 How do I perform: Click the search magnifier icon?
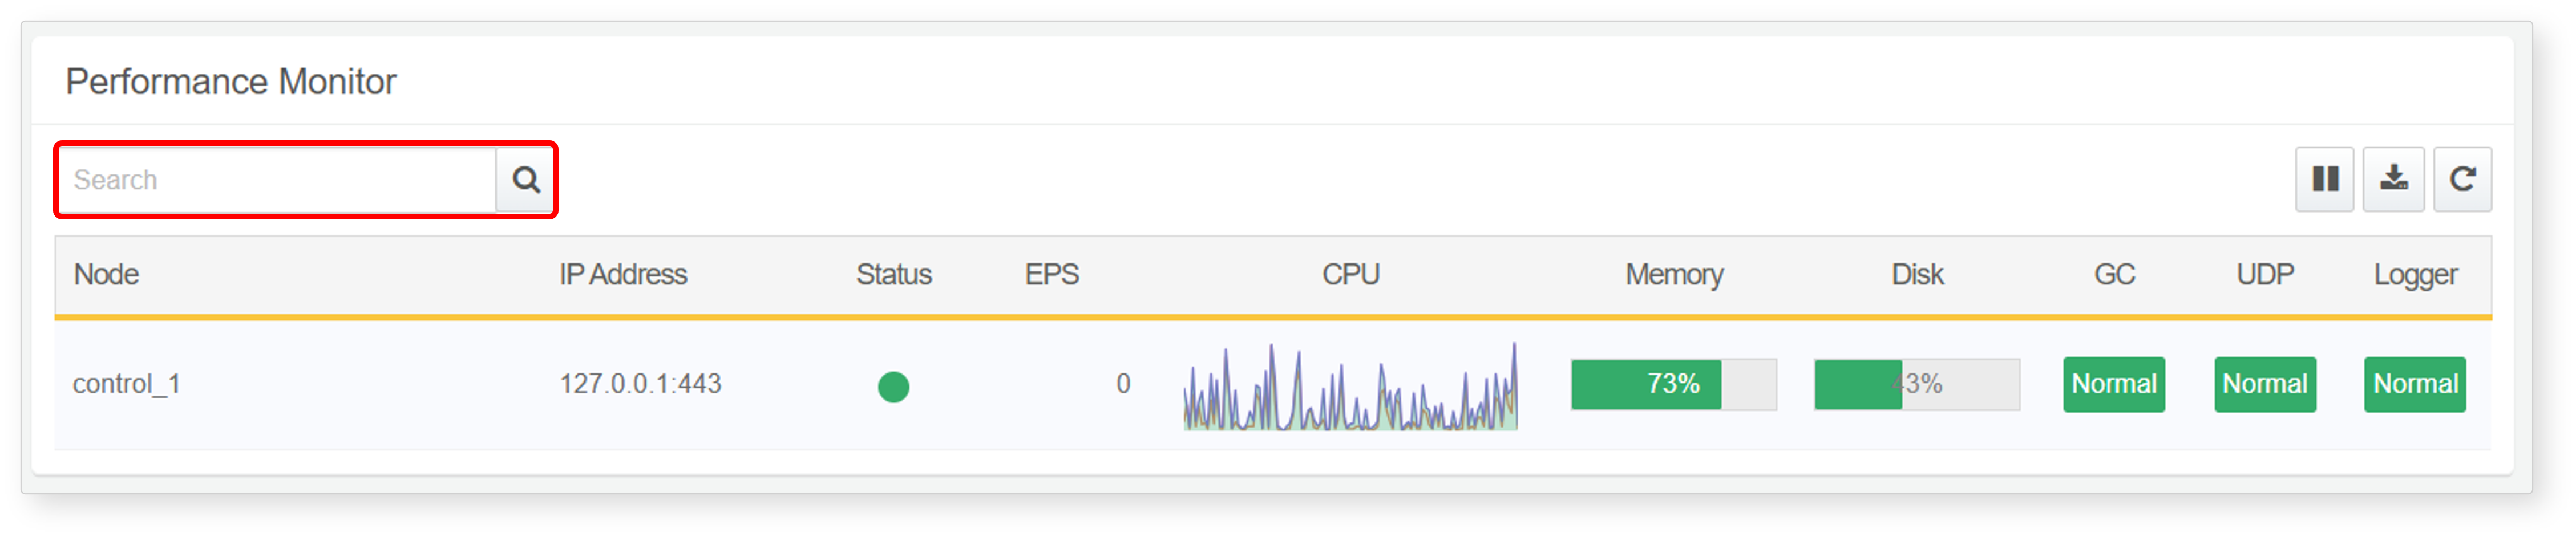click(525, 180)
